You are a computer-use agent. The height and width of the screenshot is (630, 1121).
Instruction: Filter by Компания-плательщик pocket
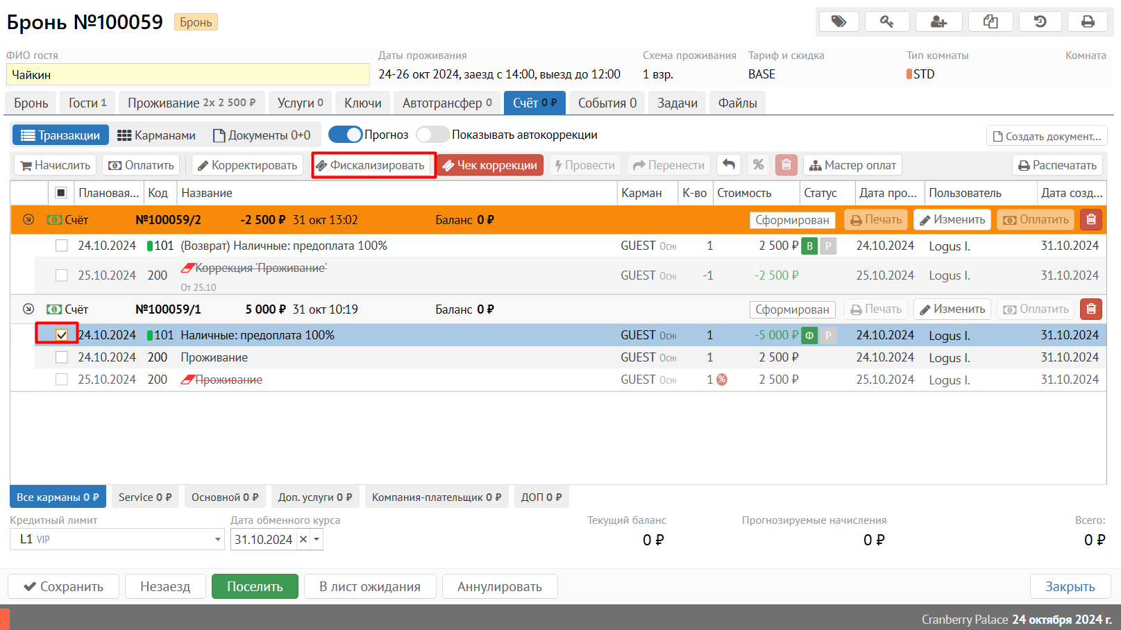pyautogui.click(x=437, y=497)
